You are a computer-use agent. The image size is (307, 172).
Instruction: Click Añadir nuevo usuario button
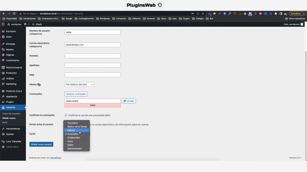41,144
